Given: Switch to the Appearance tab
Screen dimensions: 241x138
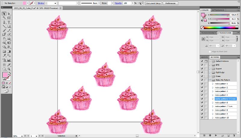Looking at the screenshot, I should click(x=218, y=10).
